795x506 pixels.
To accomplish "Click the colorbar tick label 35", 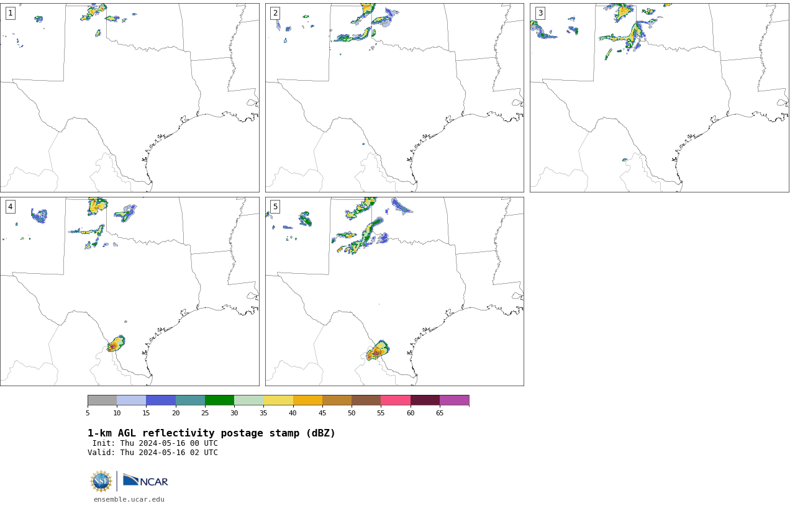I will 263,413.
